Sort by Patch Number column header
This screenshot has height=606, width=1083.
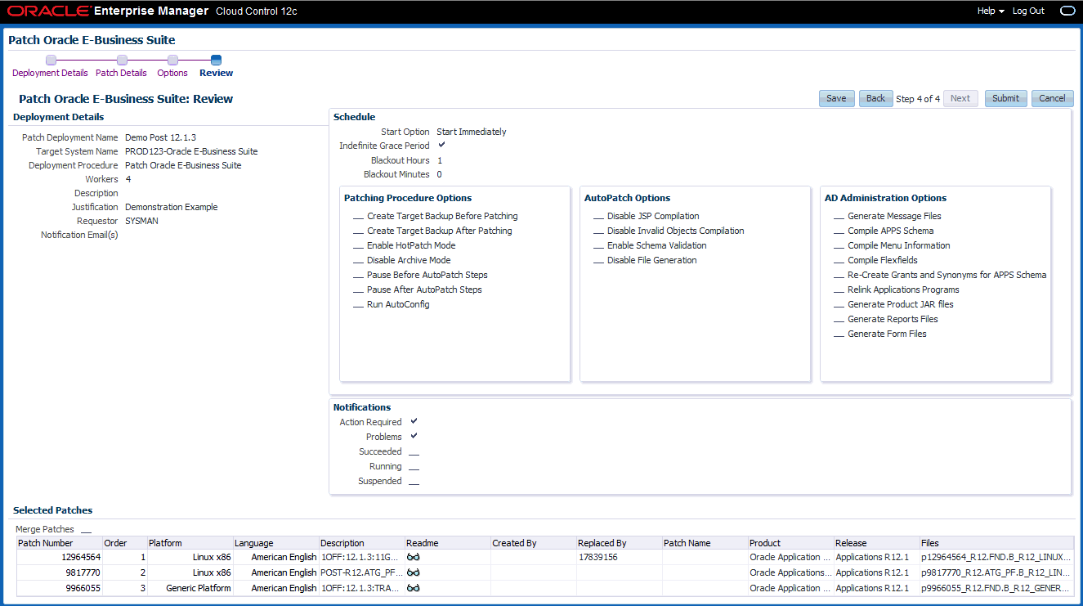tap(59, 543)
